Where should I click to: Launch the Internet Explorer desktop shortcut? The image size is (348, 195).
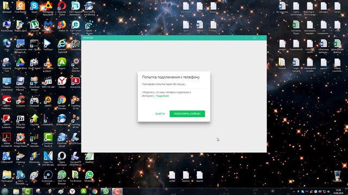pos(61,46)
